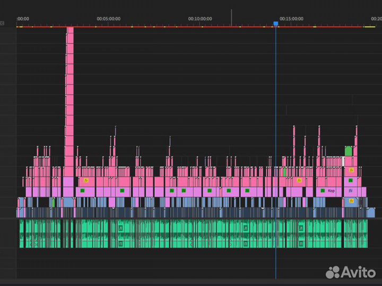Click topmost yellow fx badge in right stack

pos(350,171)
